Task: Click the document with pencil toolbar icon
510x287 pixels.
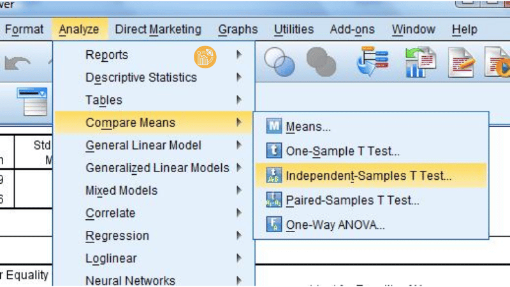Action: point(461,62)
